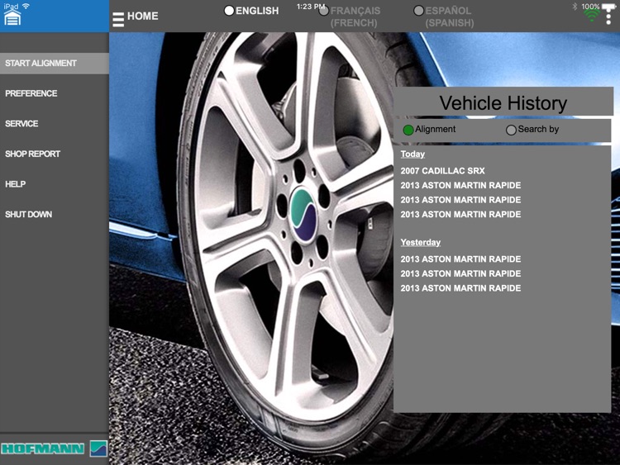This screenshot has height=465, width=620.
Task: Open last ASTON MARTIN RAPIDE under Yesterday
Action: pyautogui.click(x=460, y=288)
